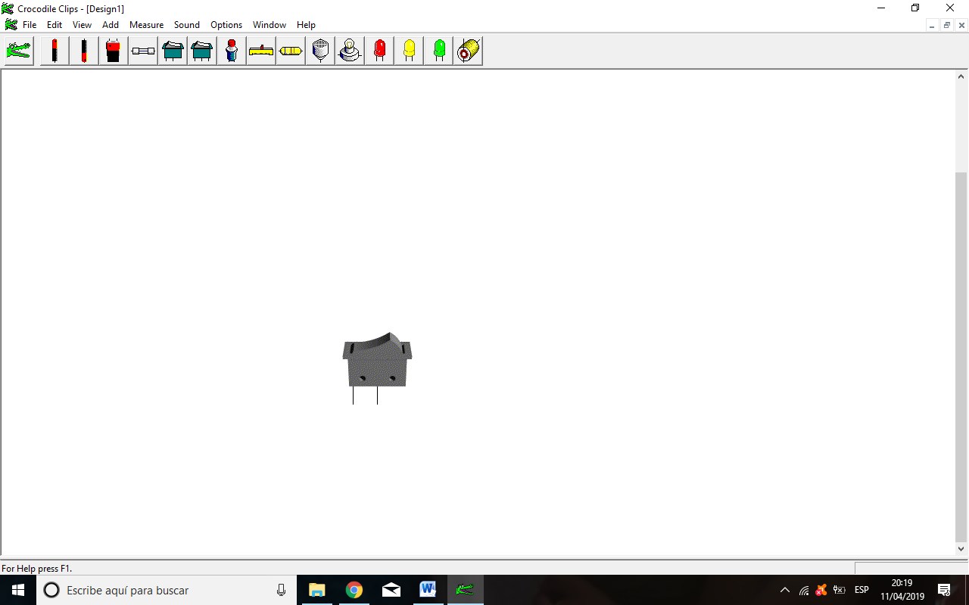Restore the inner Design1 document window
Screen dimensions: 969x605
click(x=947, y=25)
